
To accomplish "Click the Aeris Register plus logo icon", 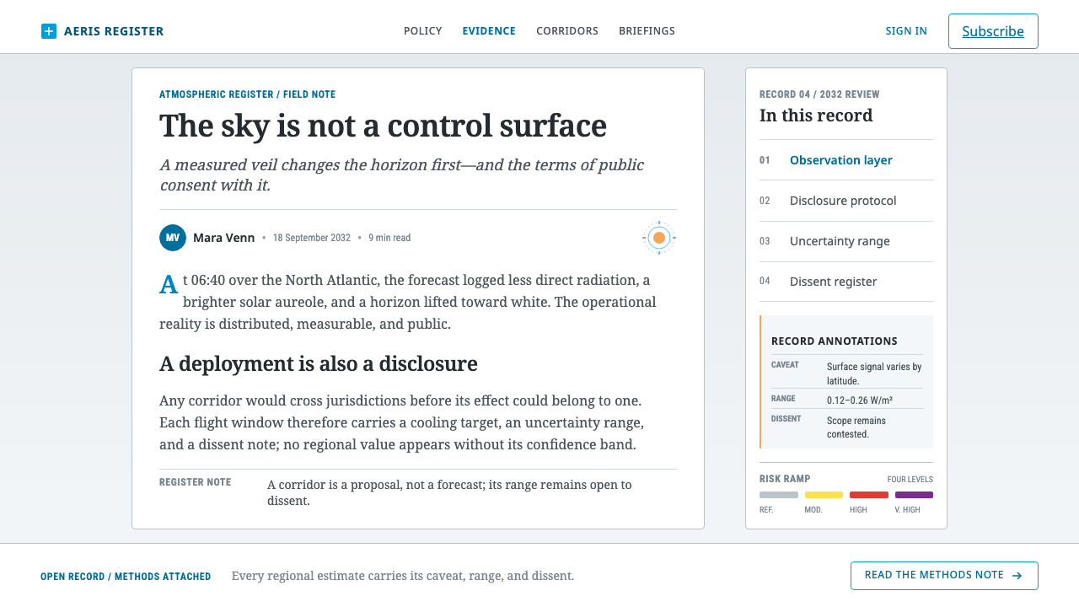I will [49, 31].
